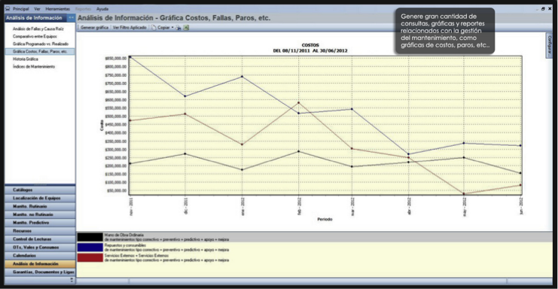Click the blue Repuestos y consumibles swatch
Image resolution: width=558 pixels, height=289 pixels.
(x=90, y=248)
